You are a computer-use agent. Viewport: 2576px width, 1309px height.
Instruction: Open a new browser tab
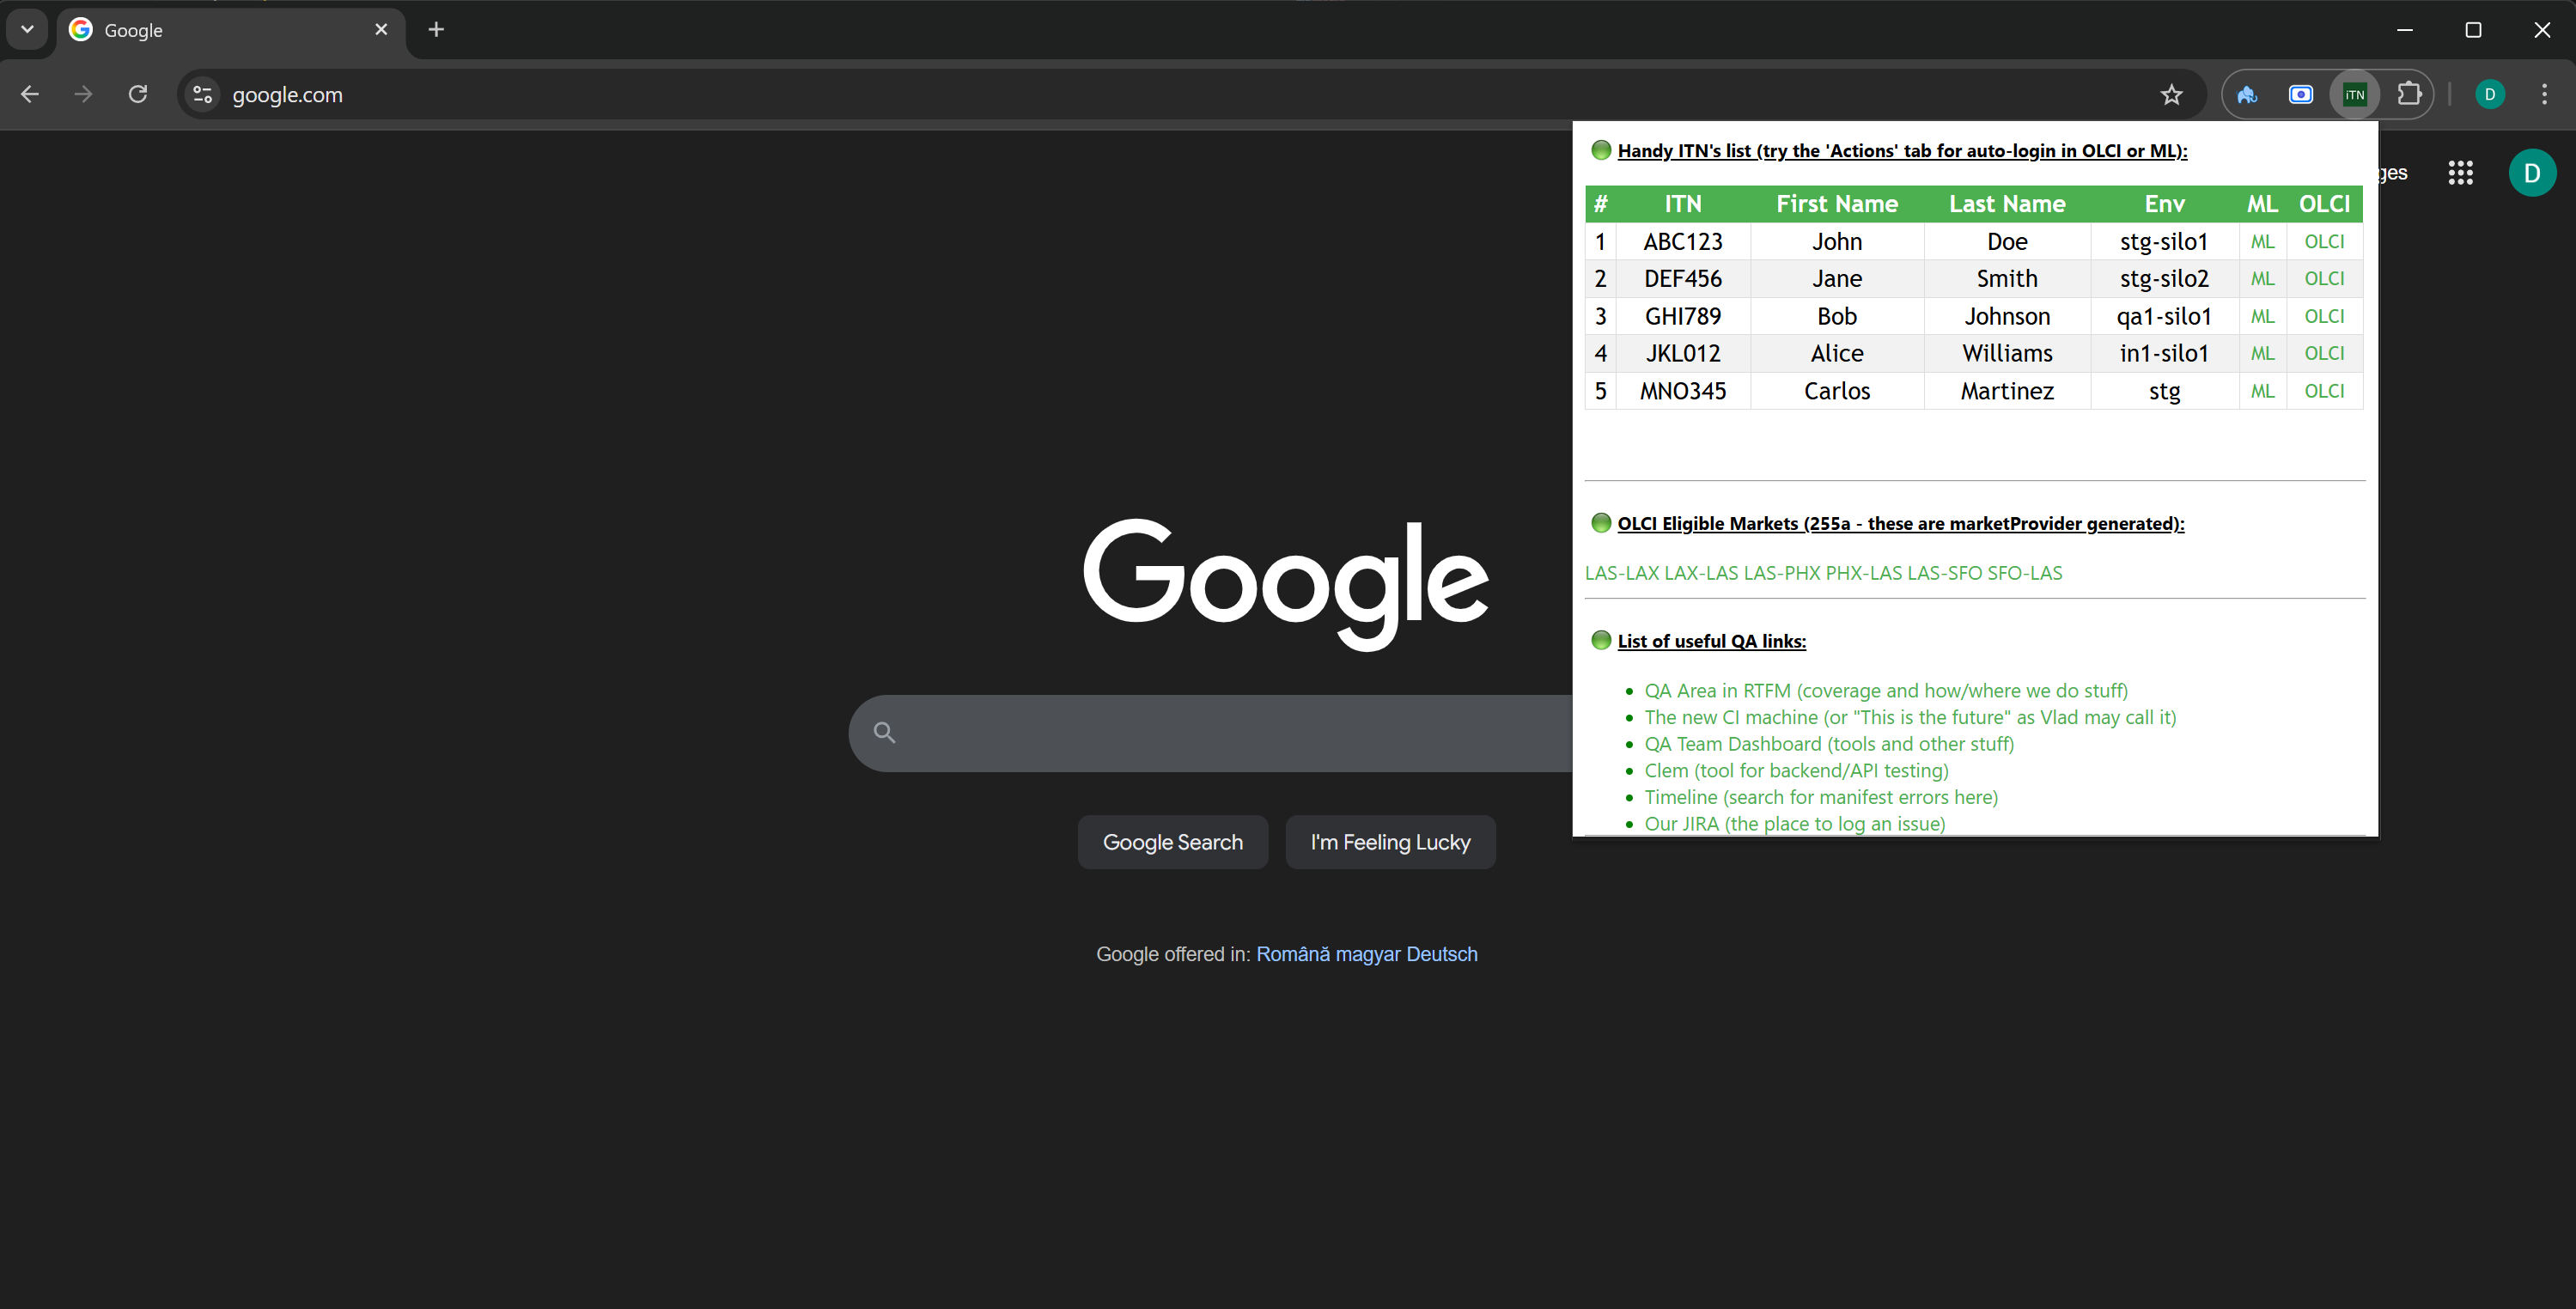coord(436,30)
